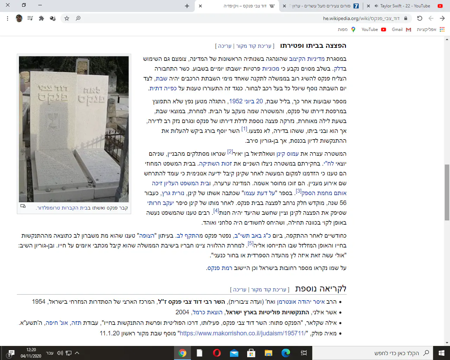Image resolution: width=450 pixels, height=360 pixels.
Task: Click the padlock site info icon
Action: tap(406, 18)
